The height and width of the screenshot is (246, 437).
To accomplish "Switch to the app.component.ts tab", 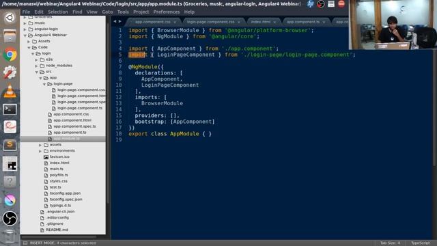I will pos(303,22).
